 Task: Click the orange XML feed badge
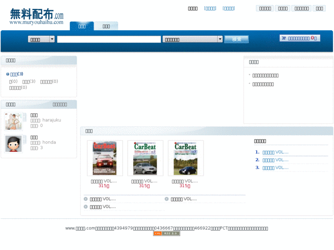tap(158, 233)
